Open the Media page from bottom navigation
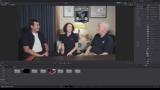 coord(61,86)
